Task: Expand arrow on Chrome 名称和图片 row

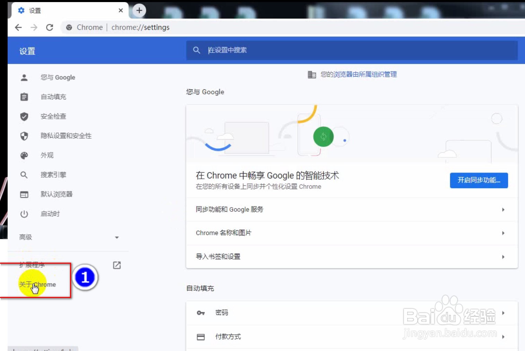Action: coord(503,233)
